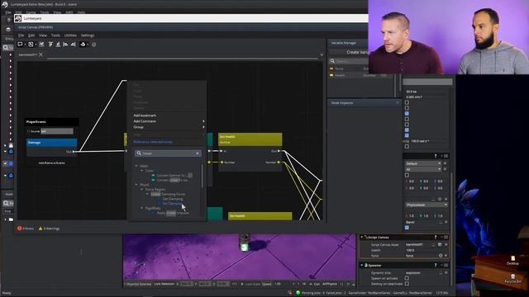
Task: Click the group nodes icon in Script Canvas toolbar
Action: pos(31,44)
